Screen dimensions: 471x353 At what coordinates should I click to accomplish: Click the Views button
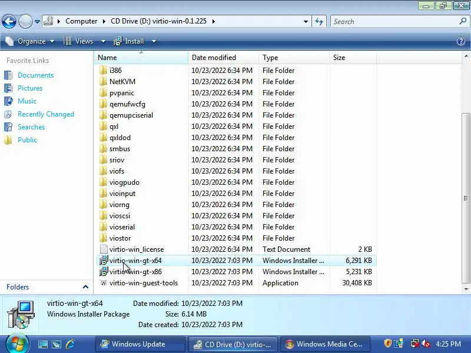click(x=79, y=41)
